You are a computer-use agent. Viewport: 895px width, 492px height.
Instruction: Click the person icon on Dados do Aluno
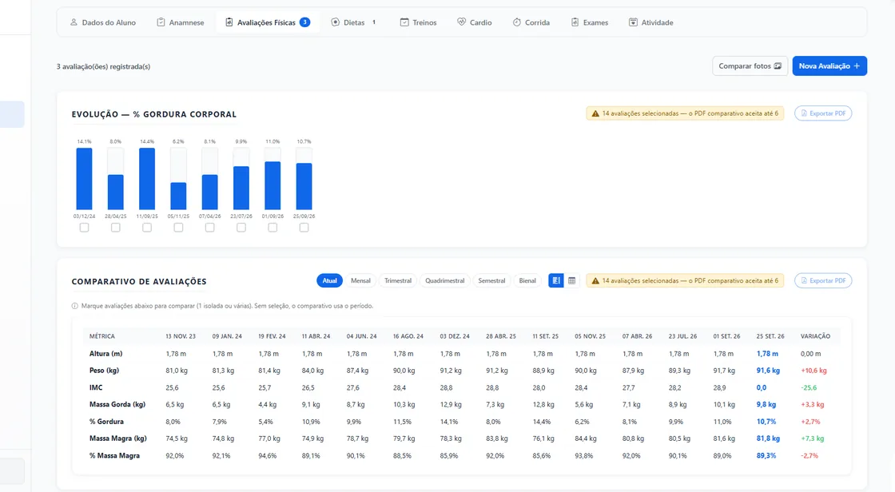[x=74, y=22]
